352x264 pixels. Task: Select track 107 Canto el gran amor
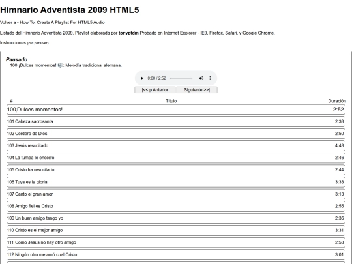click(x=176, y=194)
